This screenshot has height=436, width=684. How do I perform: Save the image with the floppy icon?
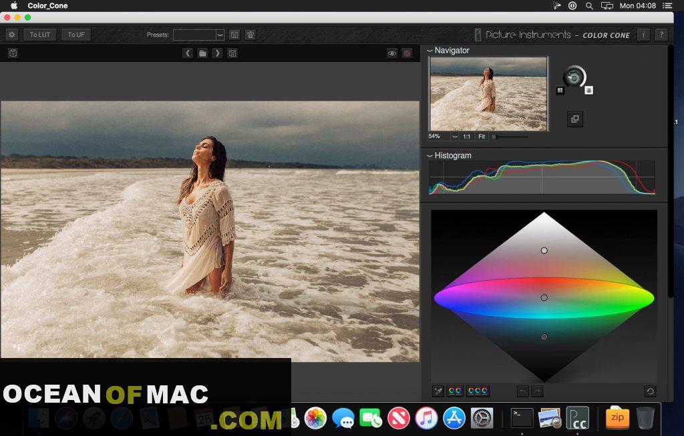(232, 53)
